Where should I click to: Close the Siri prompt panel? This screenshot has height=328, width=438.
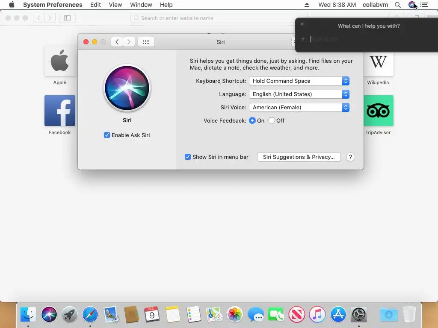coord(302,24)
